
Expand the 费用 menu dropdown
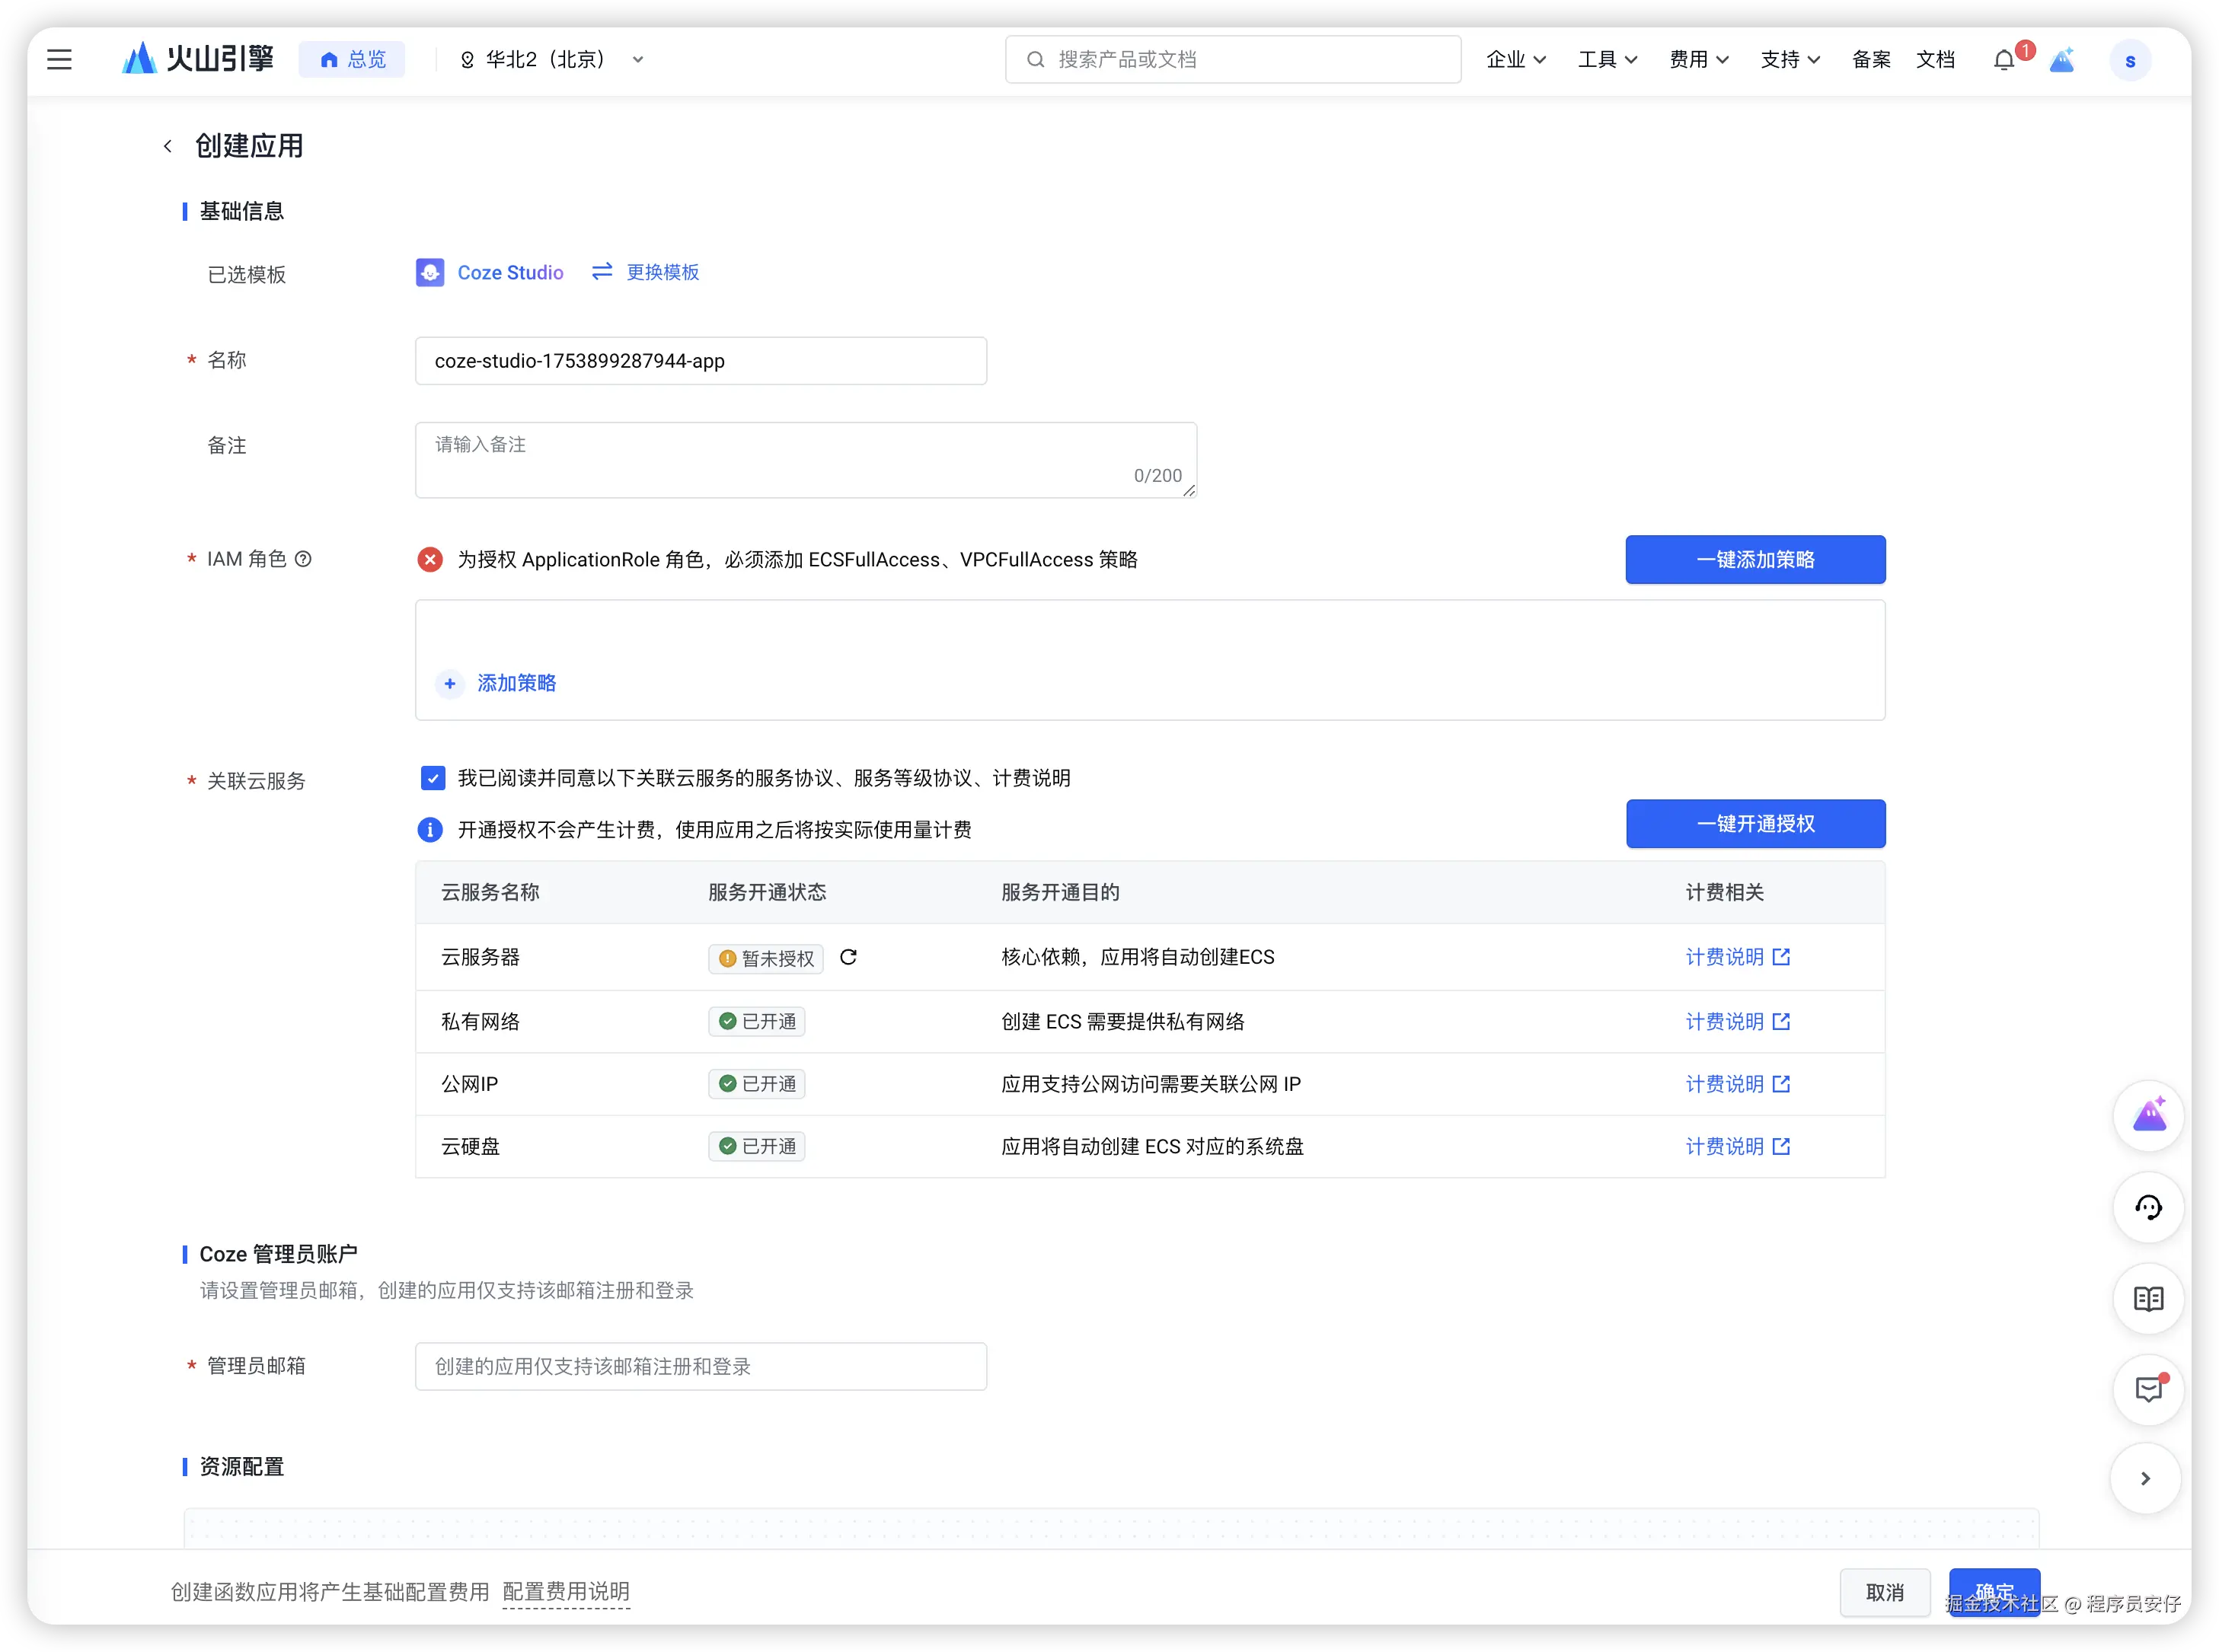pos(1698,60)
